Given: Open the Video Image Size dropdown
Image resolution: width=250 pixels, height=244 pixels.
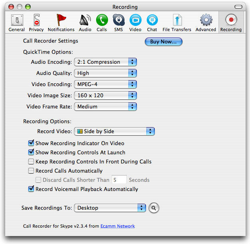Looking at the screenshot, I should pyautogui.click(x=105, y=96).
